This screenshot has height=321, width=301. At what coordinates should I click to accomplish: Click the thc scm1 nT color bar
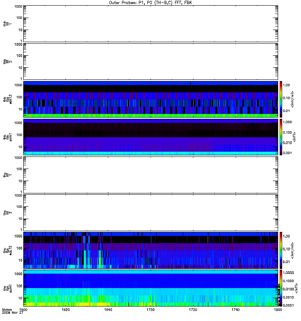281,288
